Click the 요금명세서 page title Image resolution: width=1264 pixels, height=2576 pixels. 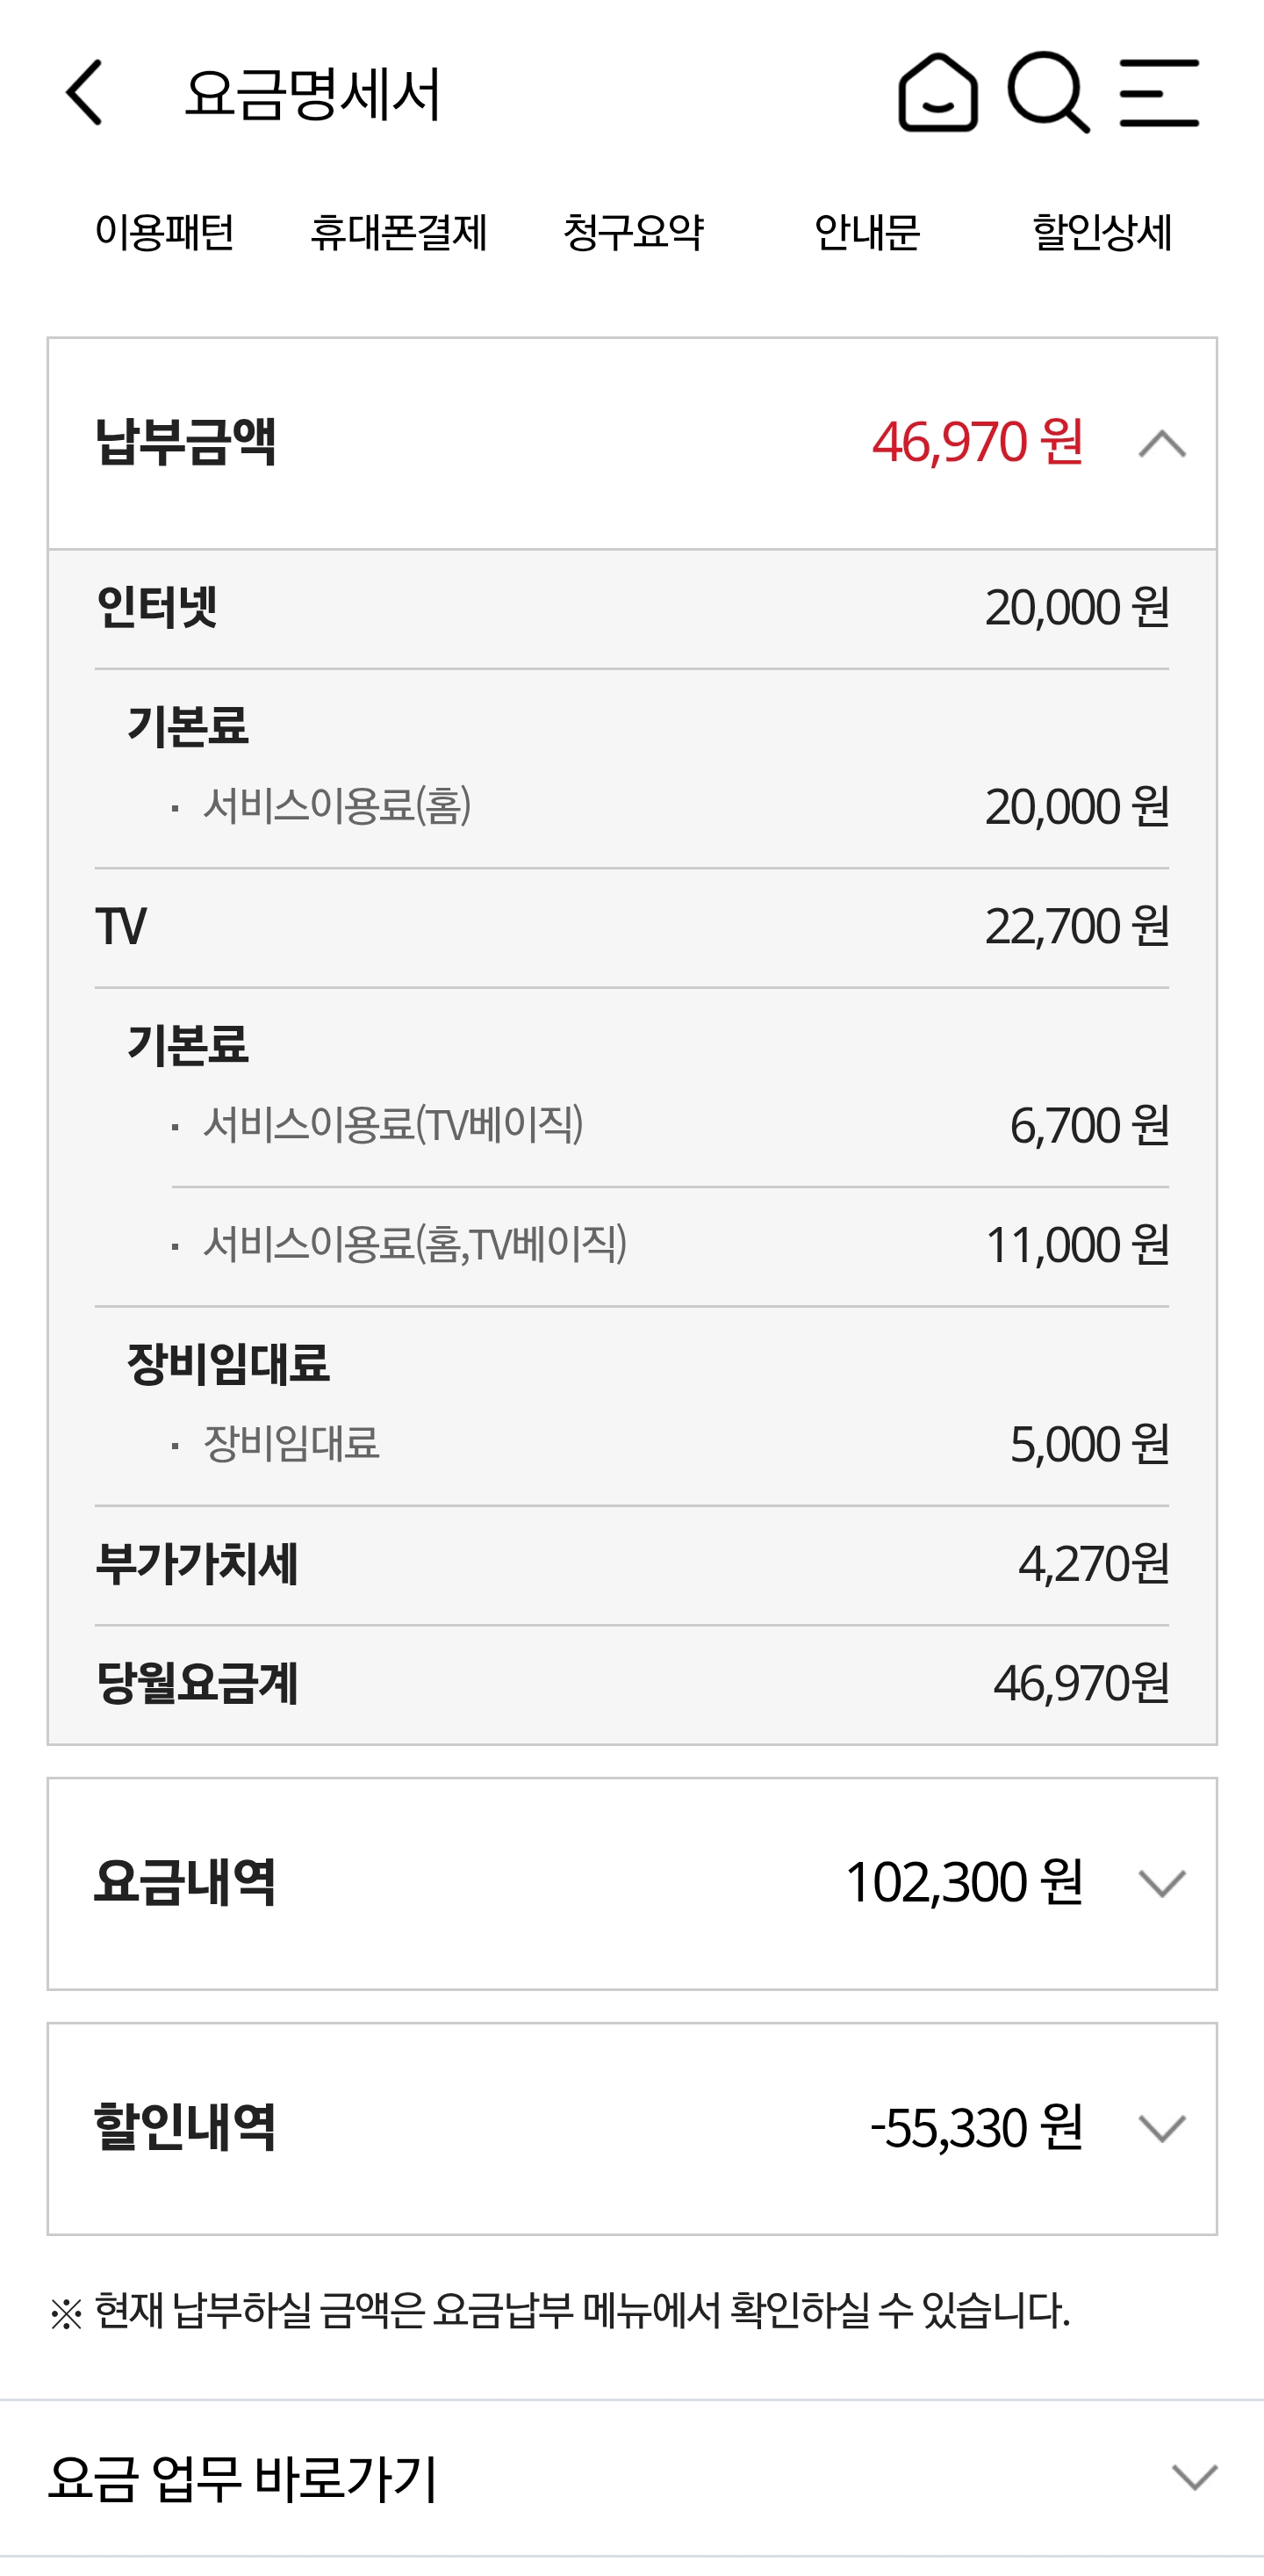point(312,95)
